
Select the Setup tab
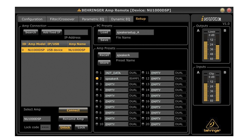[x=141, y=19]
